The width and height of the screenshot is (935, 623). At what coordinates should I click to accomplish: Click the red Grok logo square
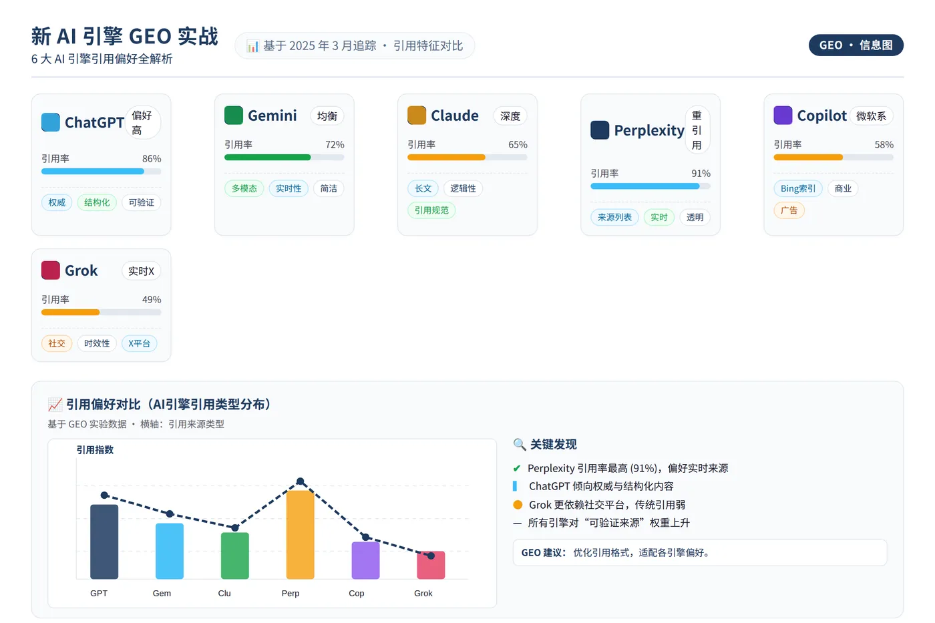[51, 270]
